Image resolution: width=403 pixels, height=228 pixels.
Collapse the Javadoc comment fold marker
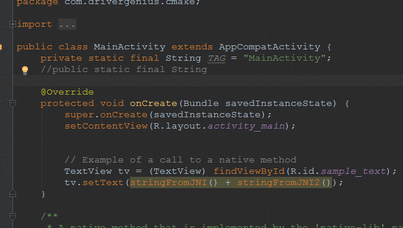pos(13,217)
